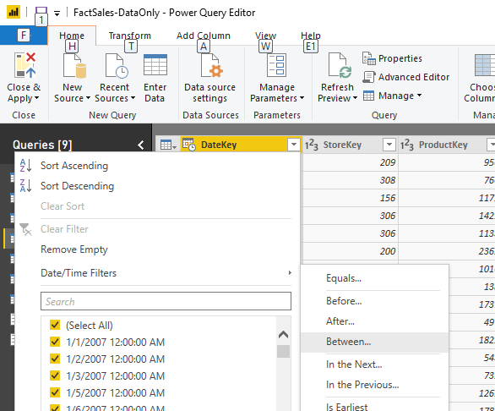Switch to the View tab
The width and height of the screenshot is (495, 411).
point(265,36)
